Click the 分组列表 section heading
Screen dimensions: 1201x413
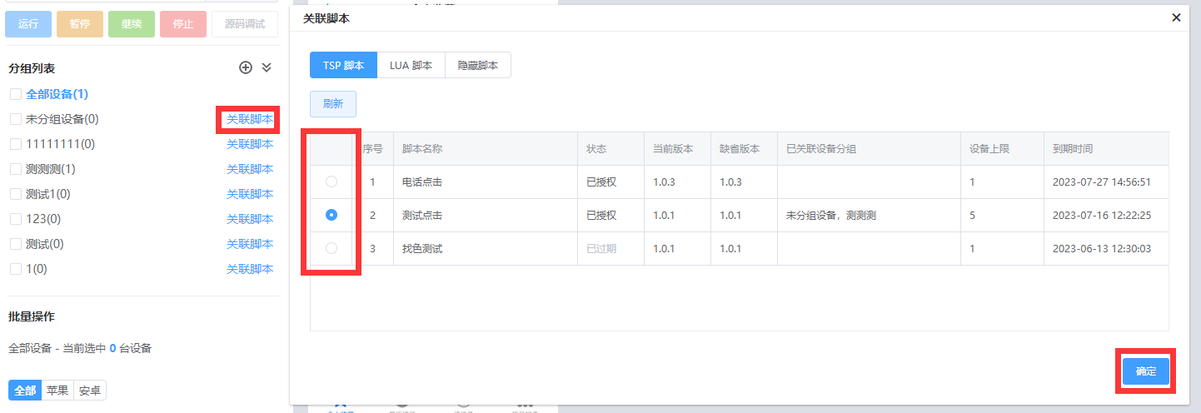(32, 67)
